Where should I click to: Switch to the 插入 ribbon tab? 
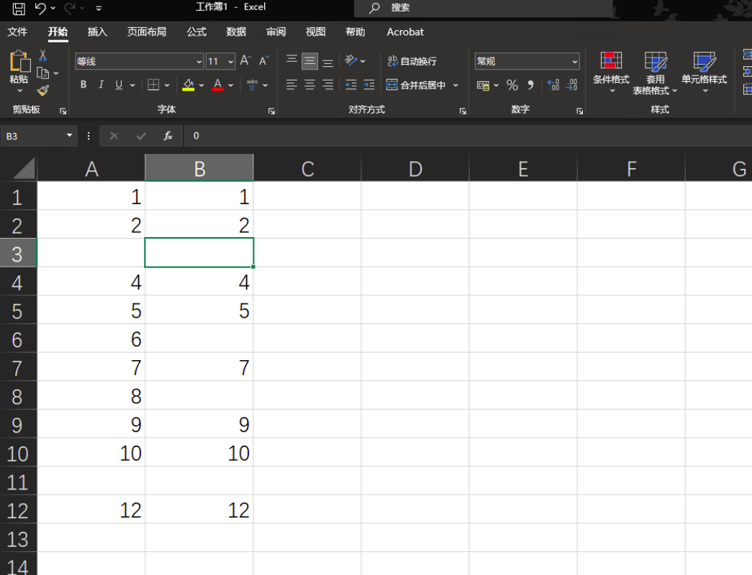coord(97,32)
